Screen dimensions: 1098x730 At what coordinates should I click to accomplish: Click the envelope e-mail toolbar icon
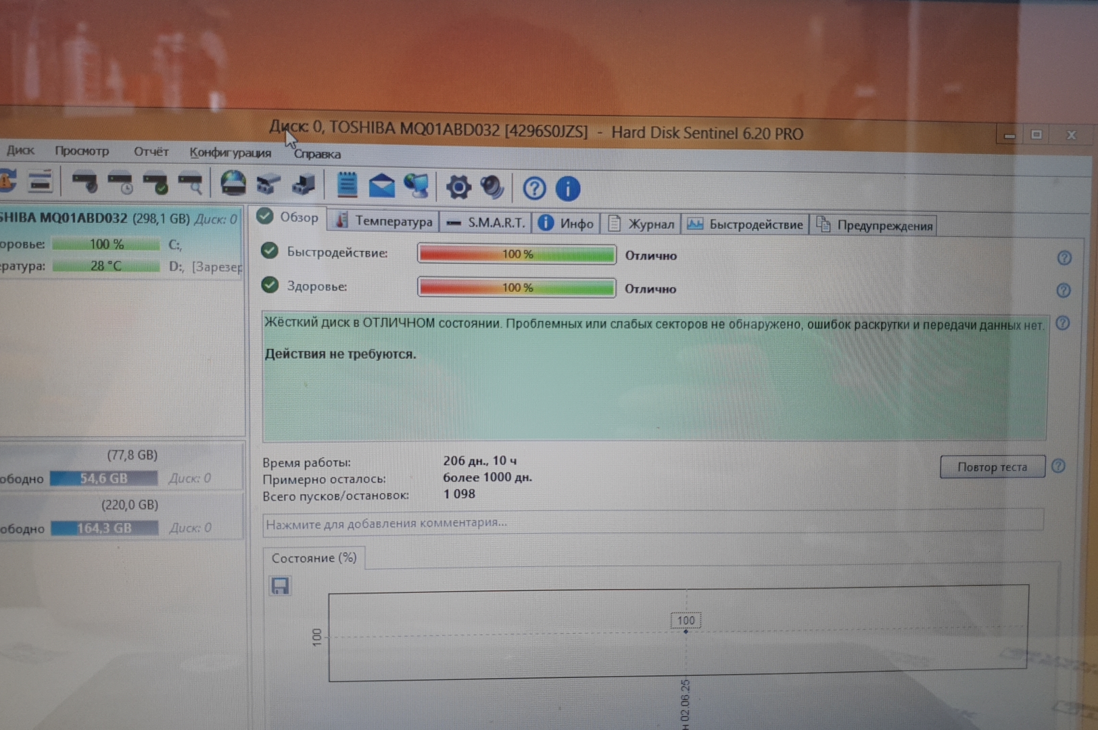point(381,185)
